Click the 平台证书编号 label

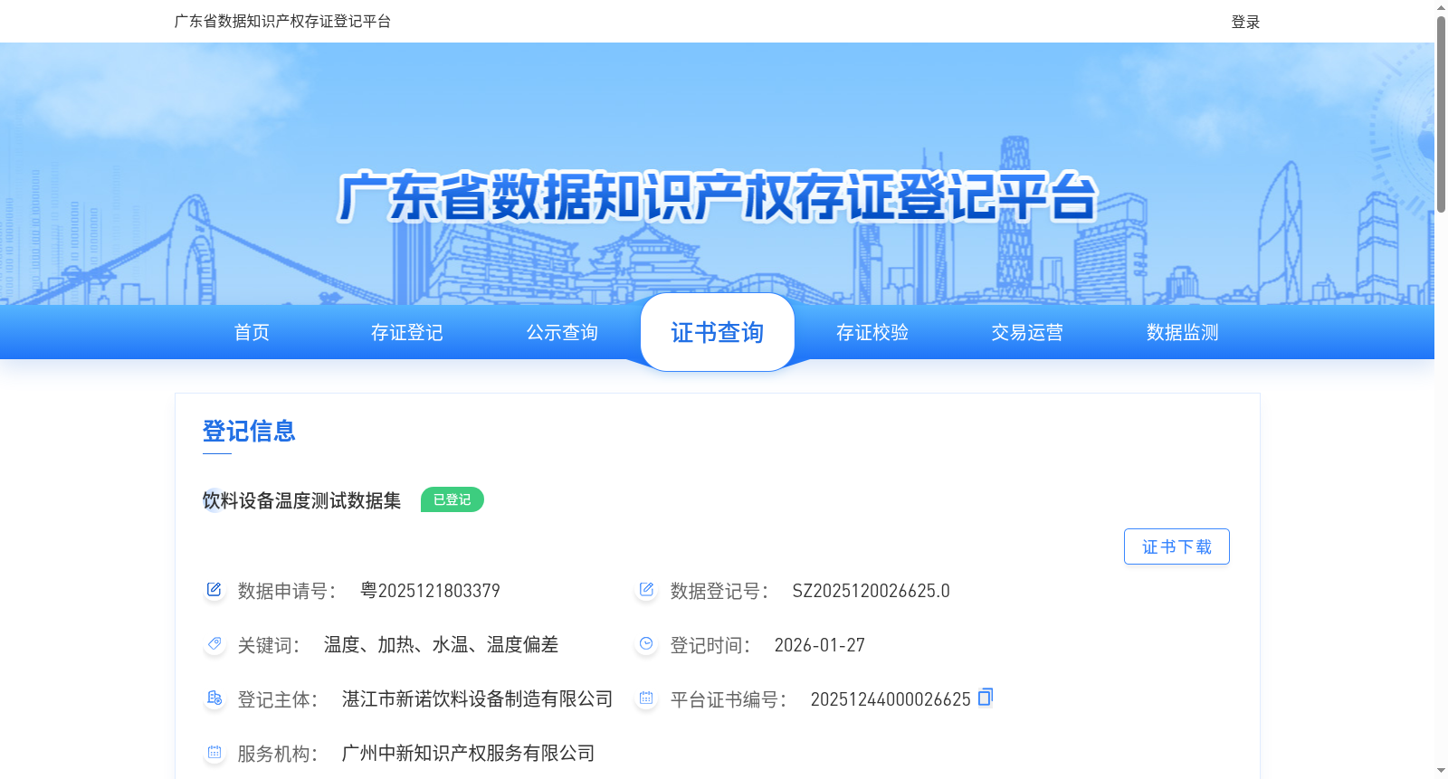click(x=729, y=699)
